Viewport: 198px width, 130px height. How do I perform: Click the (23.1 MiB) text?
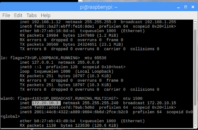[x=111, y=44]
